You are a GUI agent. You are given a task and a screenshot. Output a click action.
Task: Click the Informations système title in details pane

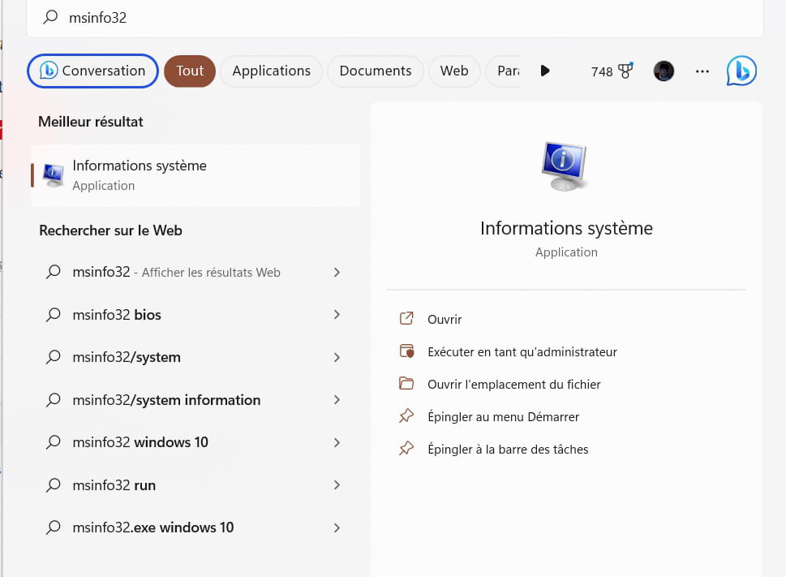[x=566, y=228]
